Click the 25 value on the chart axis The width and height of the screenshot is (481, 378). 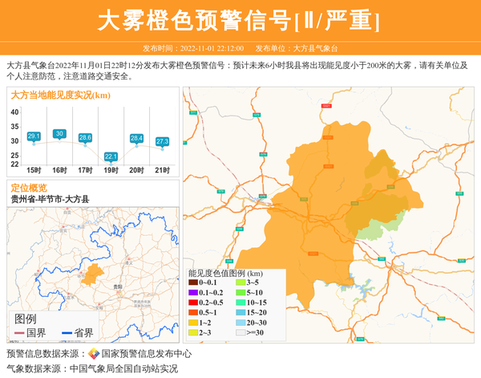coord(14,156)
